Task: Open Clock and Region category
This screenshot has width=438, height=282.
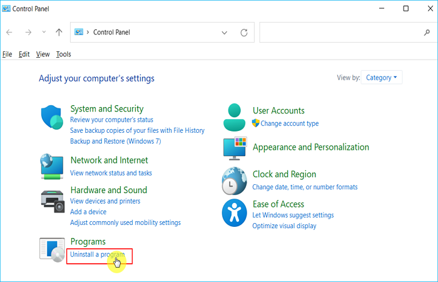Action: pos(284,174)
